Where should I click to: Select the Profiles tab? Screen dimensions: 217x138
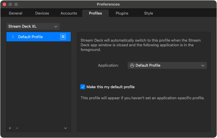click(x=95, y=13)
